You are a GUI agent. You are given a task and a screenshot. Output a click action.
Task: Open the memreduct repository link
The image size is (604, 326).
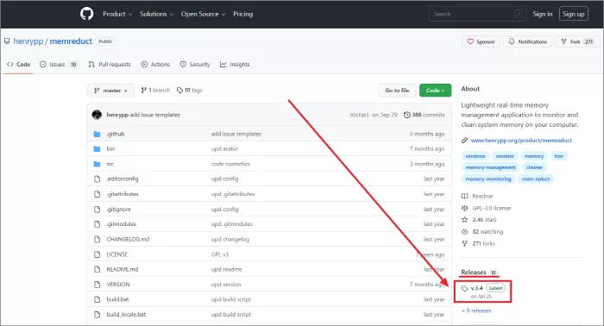coord(71,41)
